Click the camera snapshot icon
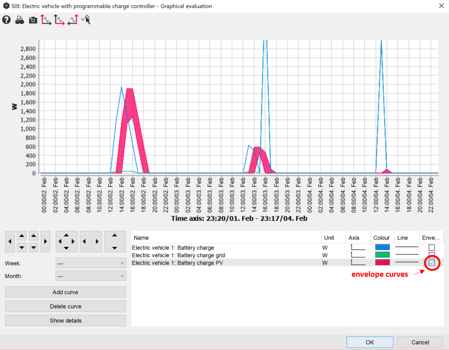The width and height of the screenshot is (449, 350). (x=33, y=20)
